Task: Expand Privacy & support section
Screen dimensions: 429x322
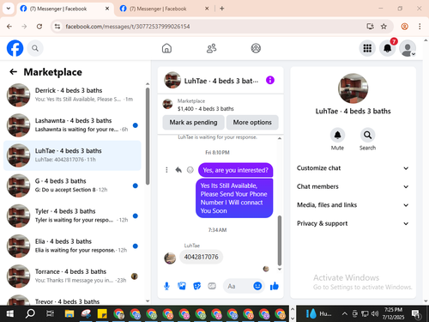Action: [353, 223]
